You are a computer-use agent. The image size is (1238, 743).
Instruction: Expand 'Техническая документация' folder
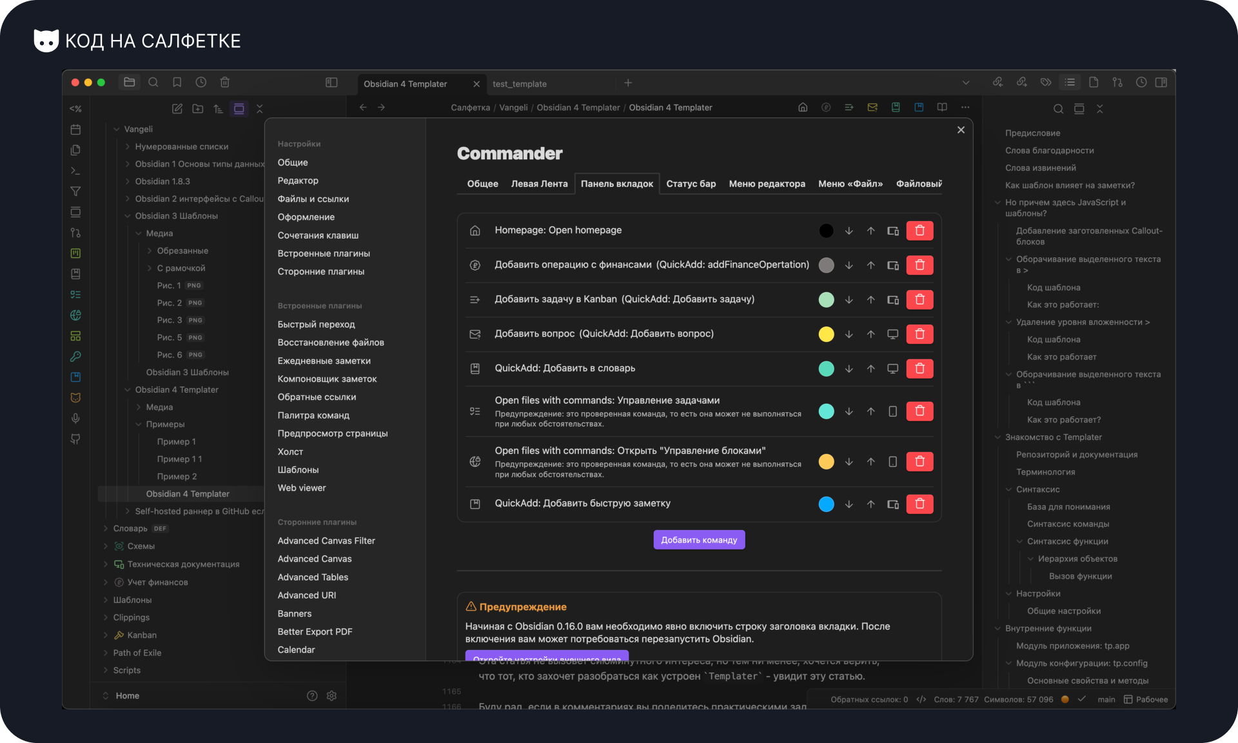[106, 564]
